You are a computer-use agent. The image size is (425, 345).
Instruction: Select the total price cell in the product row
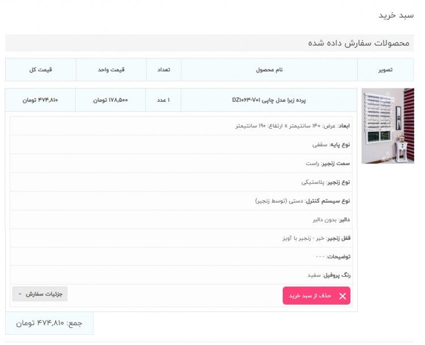coord(40,100)
